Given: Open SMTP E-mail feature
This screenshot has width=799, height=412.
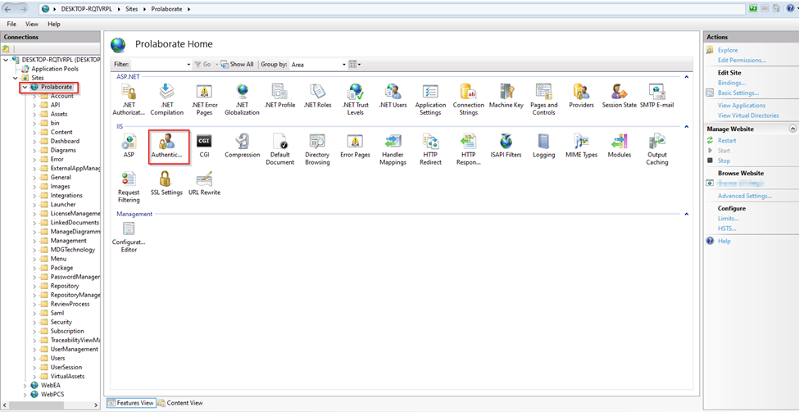Looking at the screenshot, I should click(657, 97).
